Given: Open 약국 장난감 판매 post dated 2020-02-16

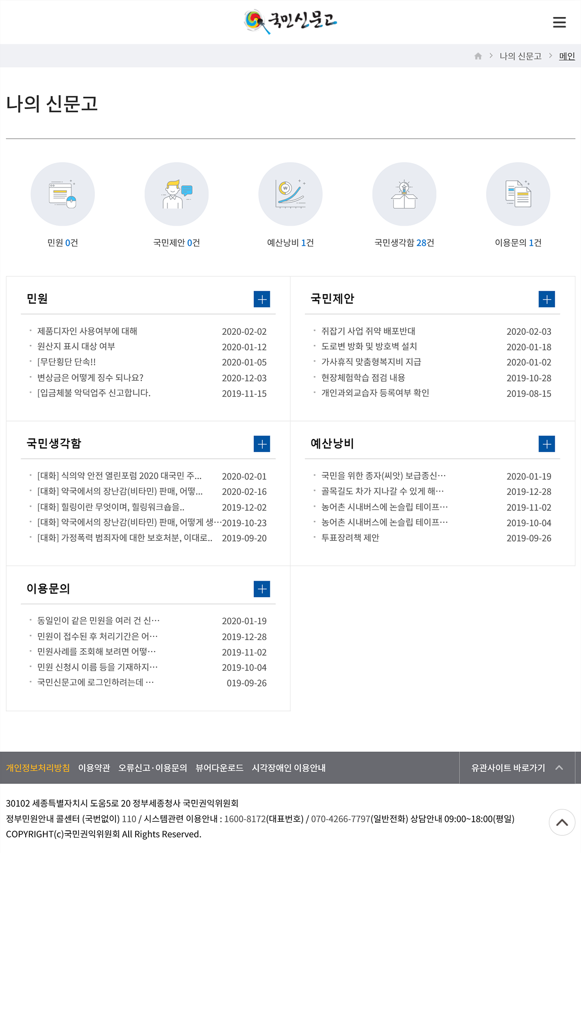Looking at the screenshot, I should point(120,491).
